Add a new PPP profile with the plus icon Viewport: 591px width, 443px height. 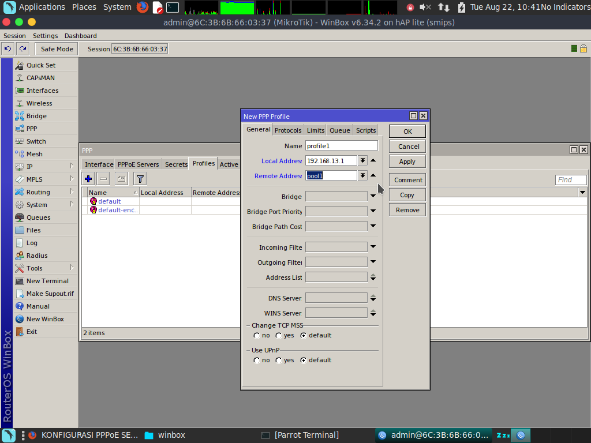pos(88,179)
